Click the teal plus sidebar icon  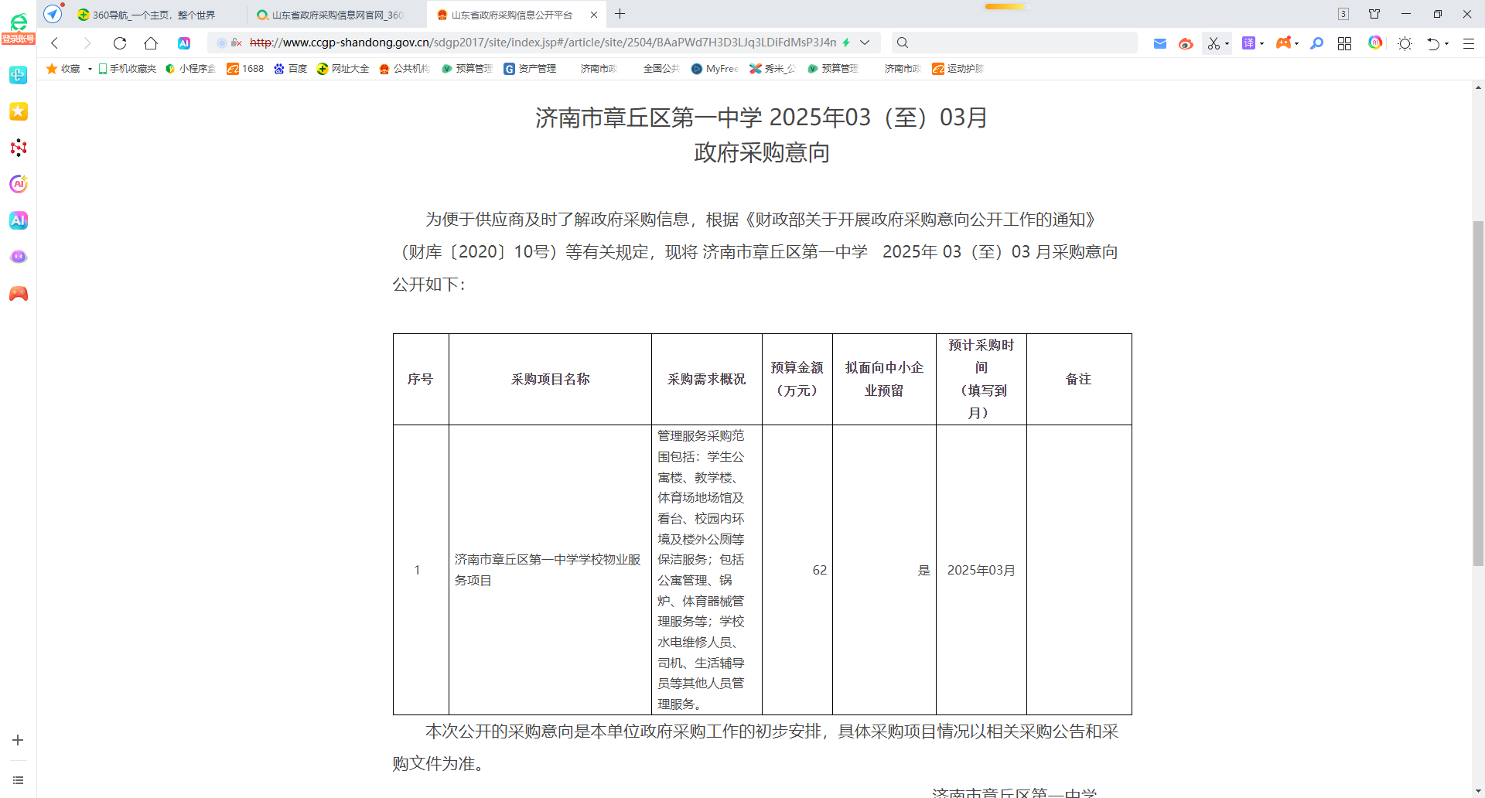click(19, 75)
